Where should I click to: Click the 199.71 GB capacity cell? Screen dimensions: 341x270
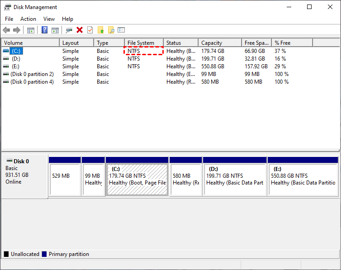[213, 59]
